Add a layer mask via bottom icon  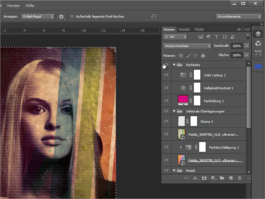[204, 178]
